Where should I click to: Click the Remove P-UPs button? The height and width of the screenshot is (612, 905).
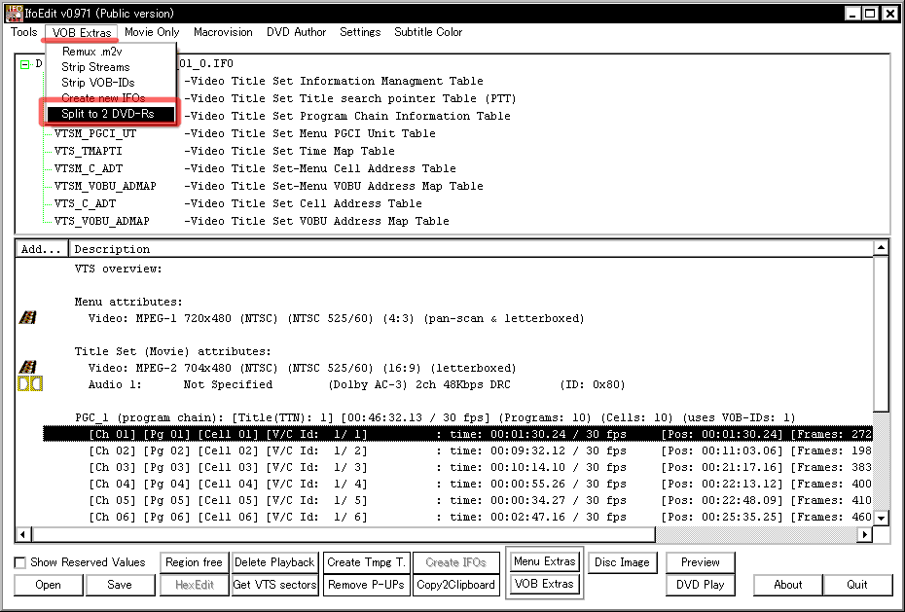[367, 585]
